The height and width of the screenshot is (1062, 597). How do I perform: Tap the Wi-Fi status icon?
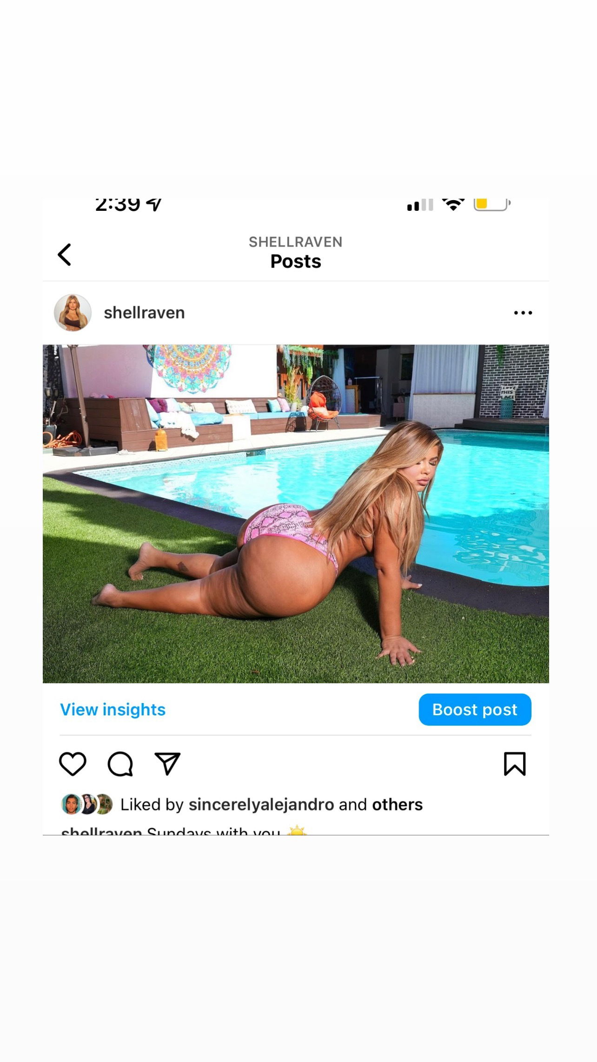(x=453, y=205)
